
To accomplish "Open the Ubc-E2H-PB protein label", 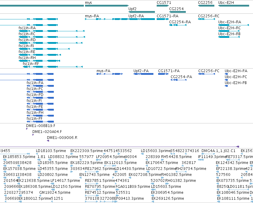I will pos(235,83).
